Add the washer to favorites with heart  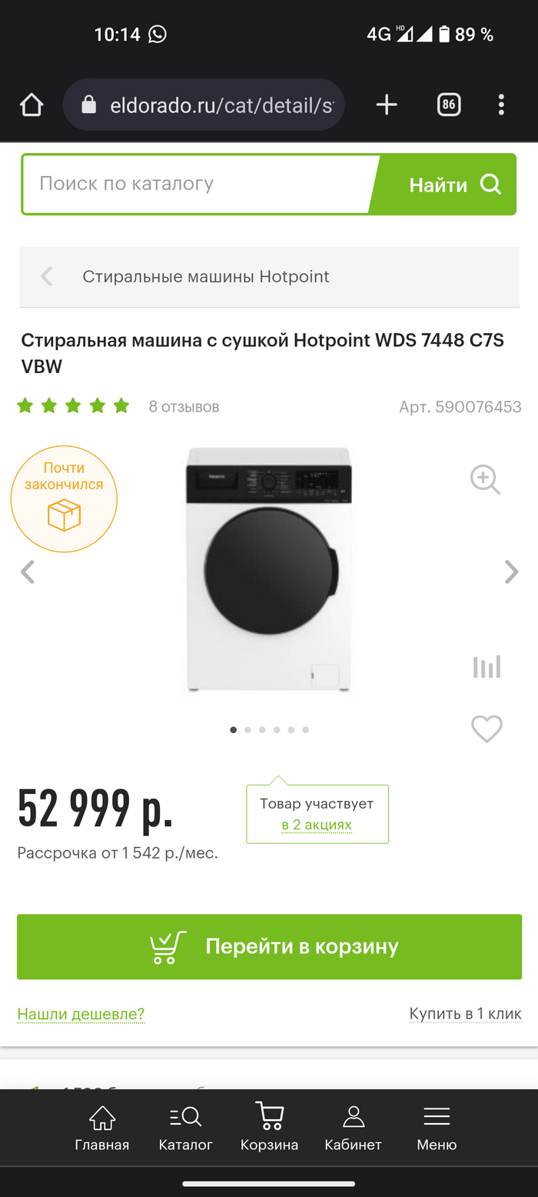tap(487, 729)
